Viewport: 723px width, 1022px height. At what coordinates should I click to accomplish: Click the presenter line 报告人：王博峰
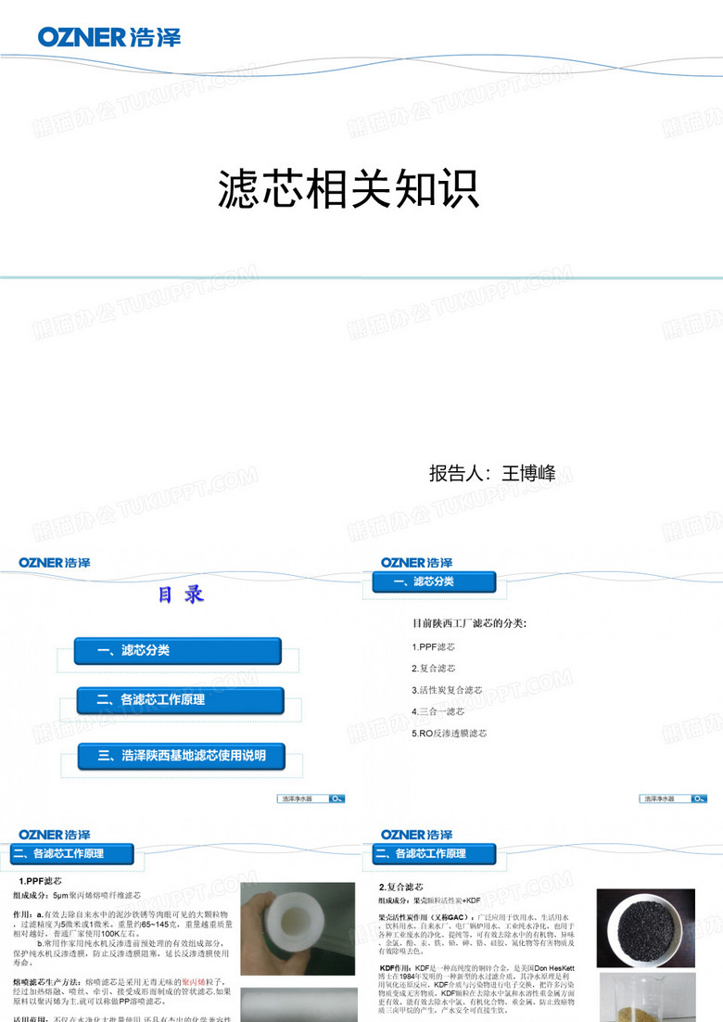pos(492,473)
